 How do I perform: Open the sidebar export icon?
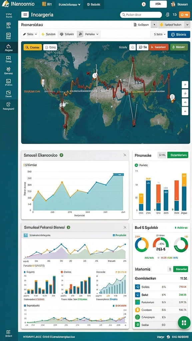[8, 106]
